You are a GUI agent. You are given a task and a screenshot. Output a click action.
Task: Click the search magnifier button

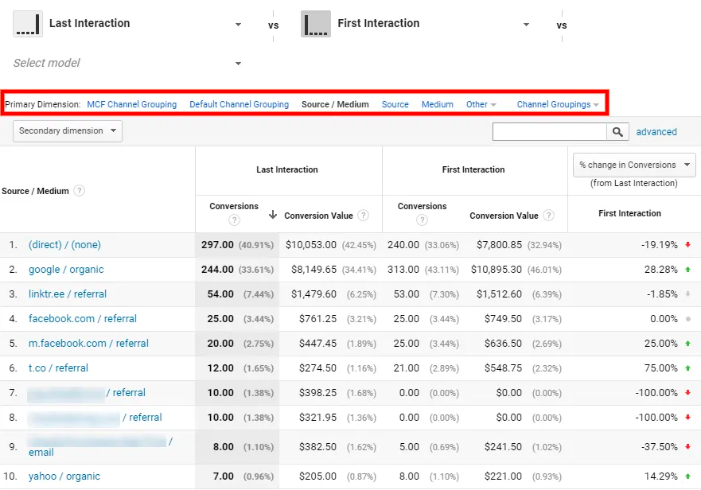click(x=617, y=132)
